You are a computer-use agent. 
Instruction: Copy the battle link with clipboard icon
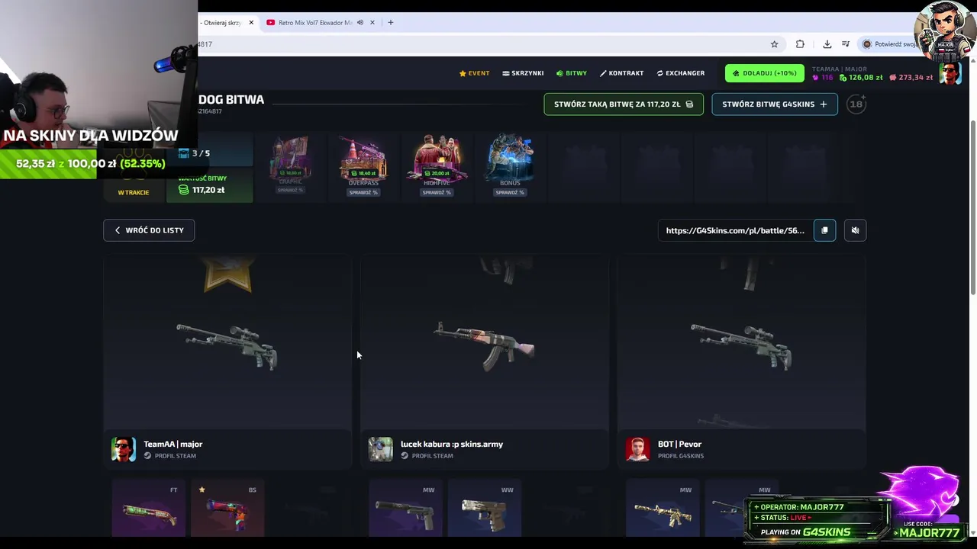tap(824, 230)
